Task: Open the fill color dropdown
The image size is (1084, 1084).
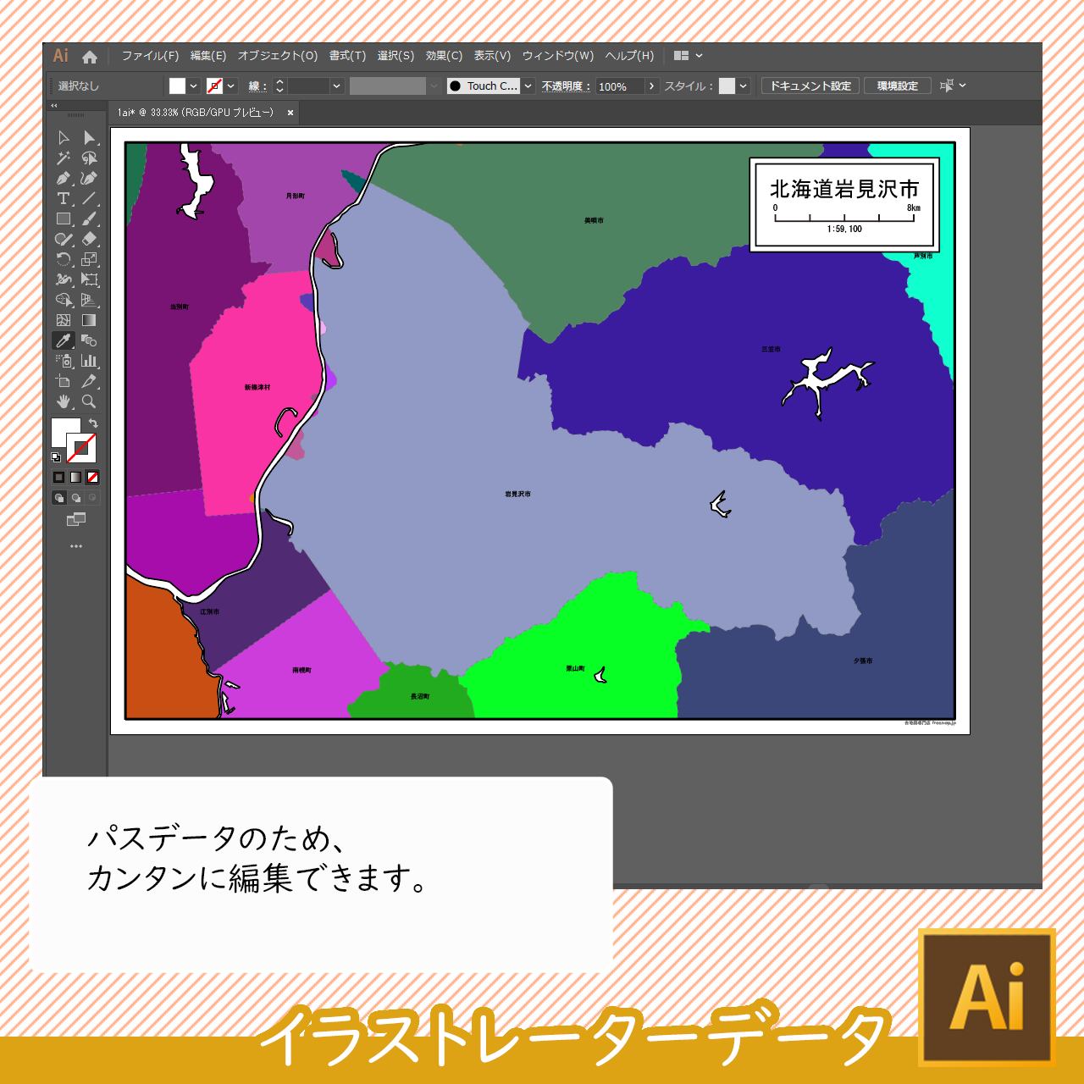Action: pyautogui.click(x=194, y=86)
